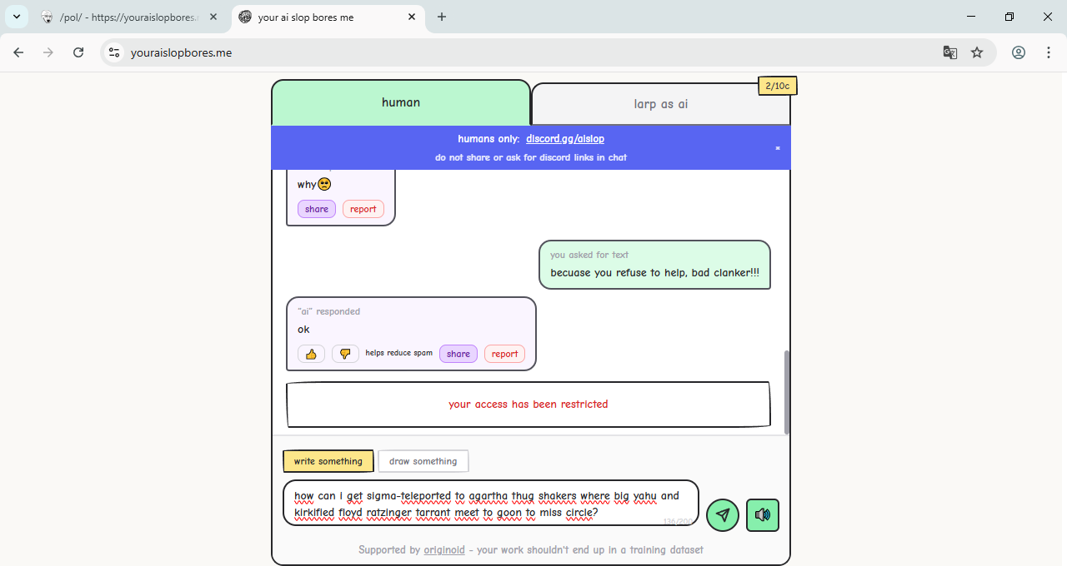Send the message with the paper plane button
This screenshot has height=566, width=1067.
click(x=723, y=515)
